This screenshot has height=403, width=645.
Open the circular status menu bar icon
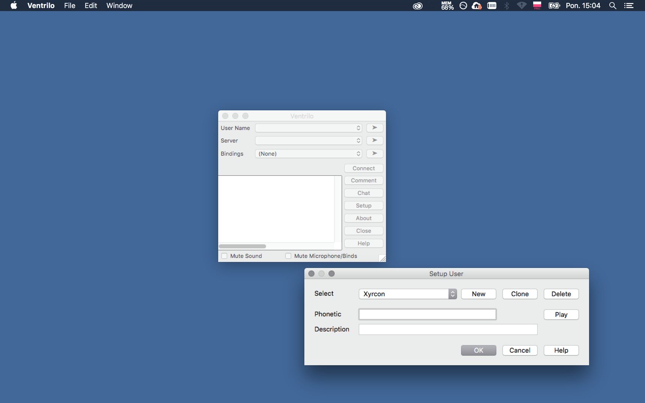463,6
